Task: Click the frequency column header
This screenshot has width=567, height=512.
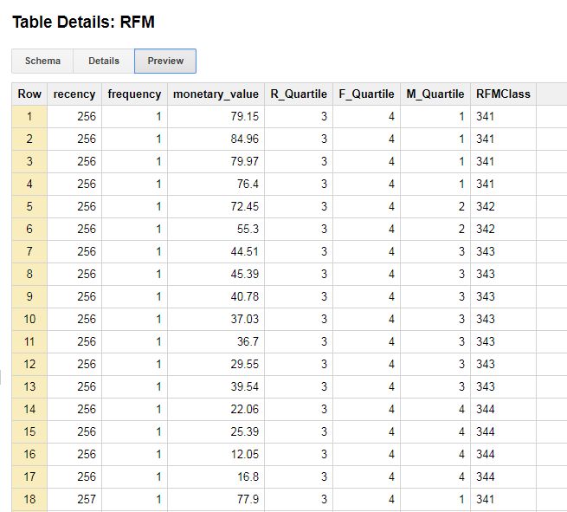Action: [134, 94]
